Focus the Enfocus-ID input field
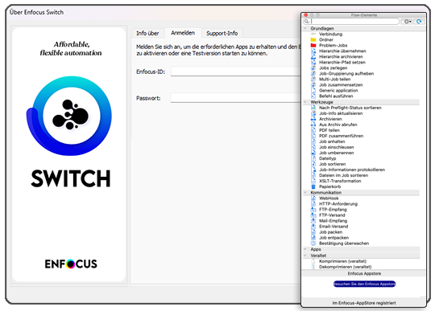 [x=235, y=72]
